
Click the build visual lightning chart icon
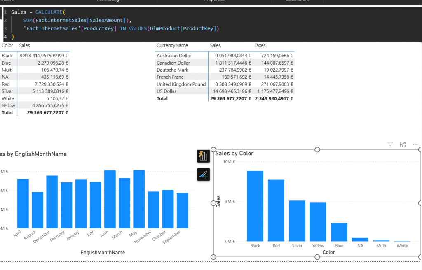tap(203, 156)
